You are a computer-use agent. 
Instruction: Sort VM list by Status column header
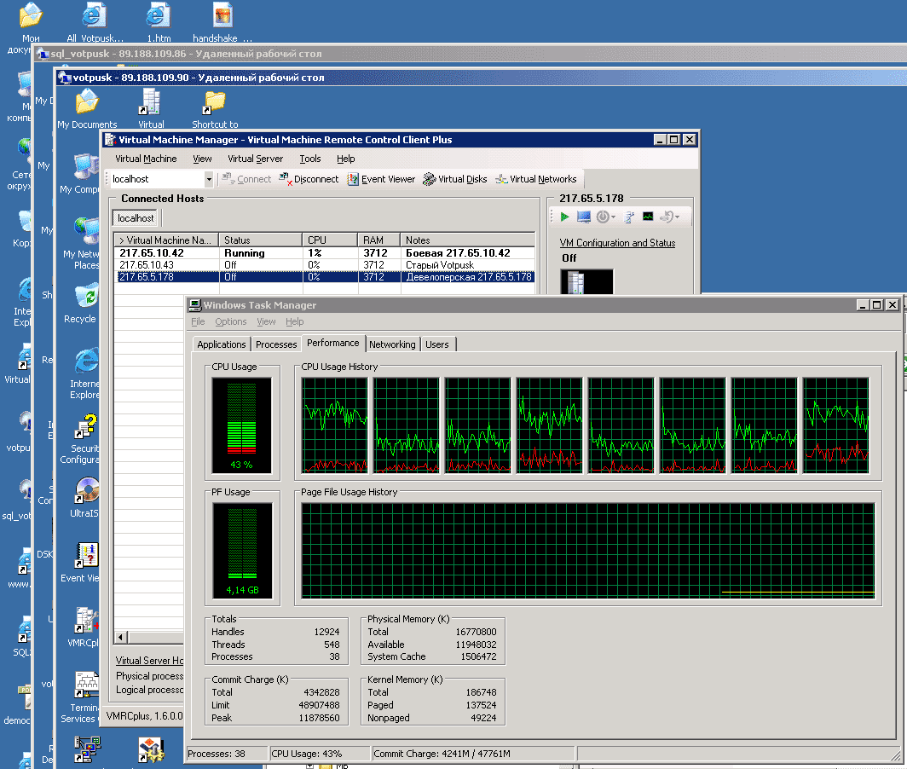point(260,240)
